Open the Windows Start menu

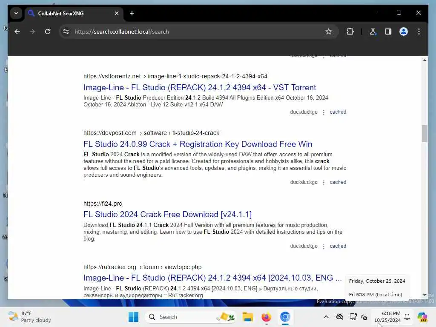click(133, 317)
